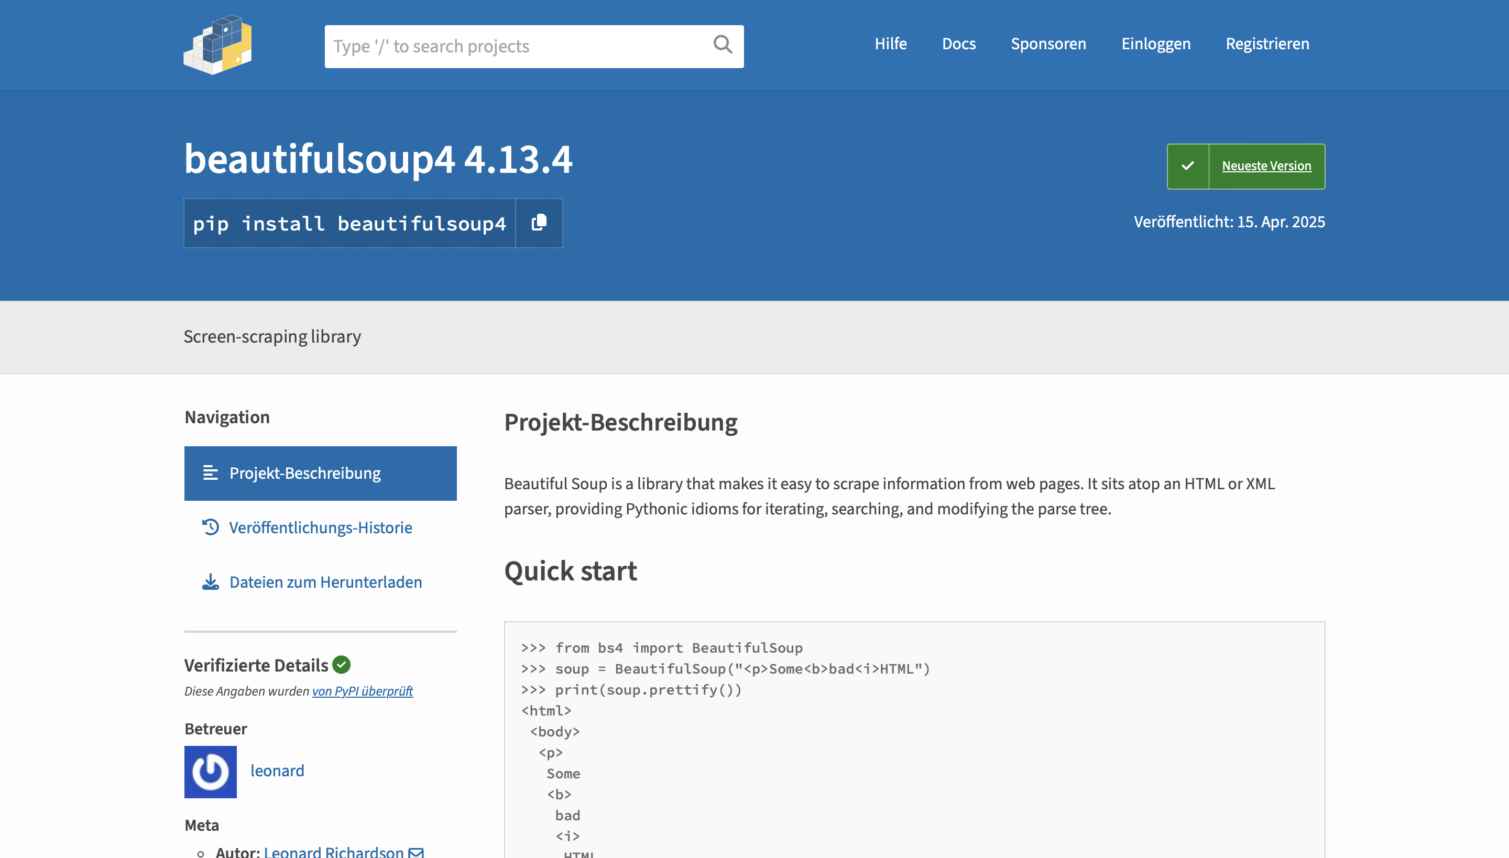Click the Quick start heading
Viewport: 1509px width, 858px height.
click(571, 570)
